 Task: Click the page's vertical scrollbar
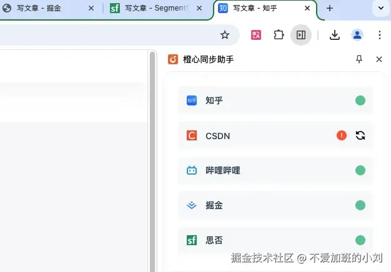(x=152, y=162)
